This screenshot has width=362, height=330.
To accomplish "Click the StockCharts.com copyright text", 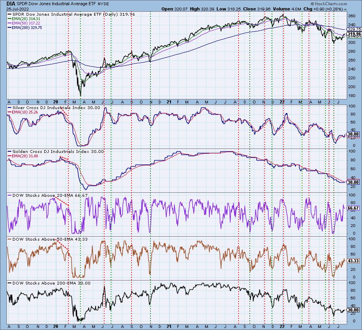I will point(329,4).
